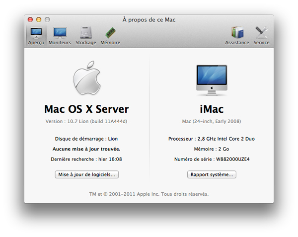Image resolution: width=298 pixels, height=237 pixels.
Task: Click the silver Apple logo
Action: [87, 78]
